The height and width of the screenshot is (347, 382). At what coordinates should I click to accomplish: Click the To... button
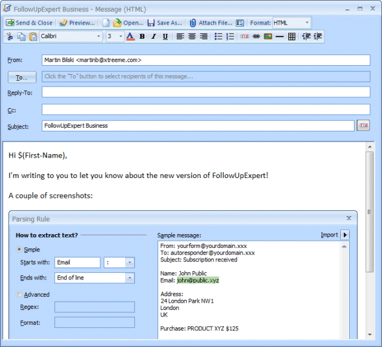coord(22,77)
